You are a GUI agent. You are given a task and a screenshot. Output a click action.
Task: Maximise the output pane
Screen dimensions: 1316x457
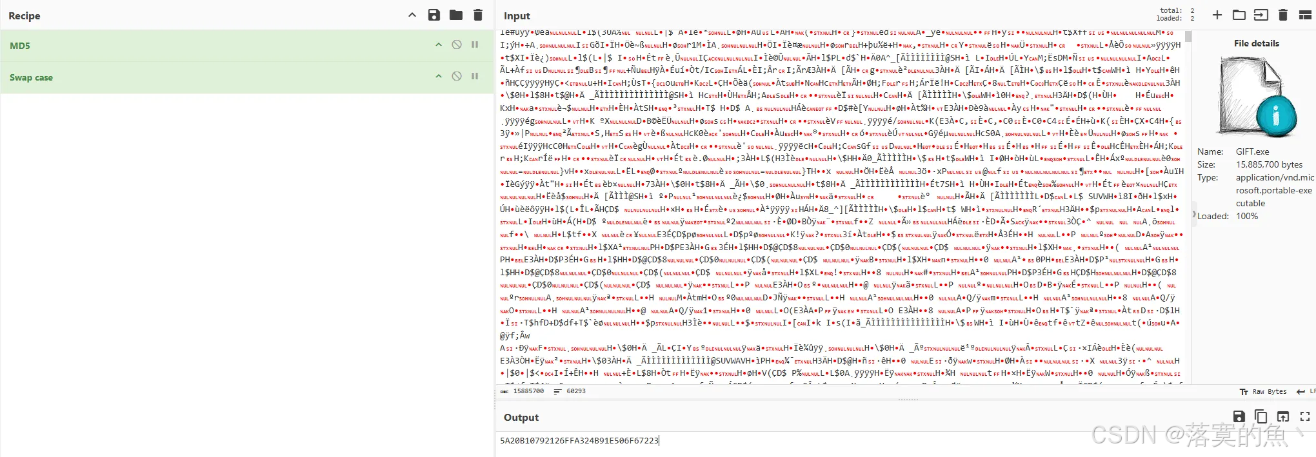(1305, 416)
